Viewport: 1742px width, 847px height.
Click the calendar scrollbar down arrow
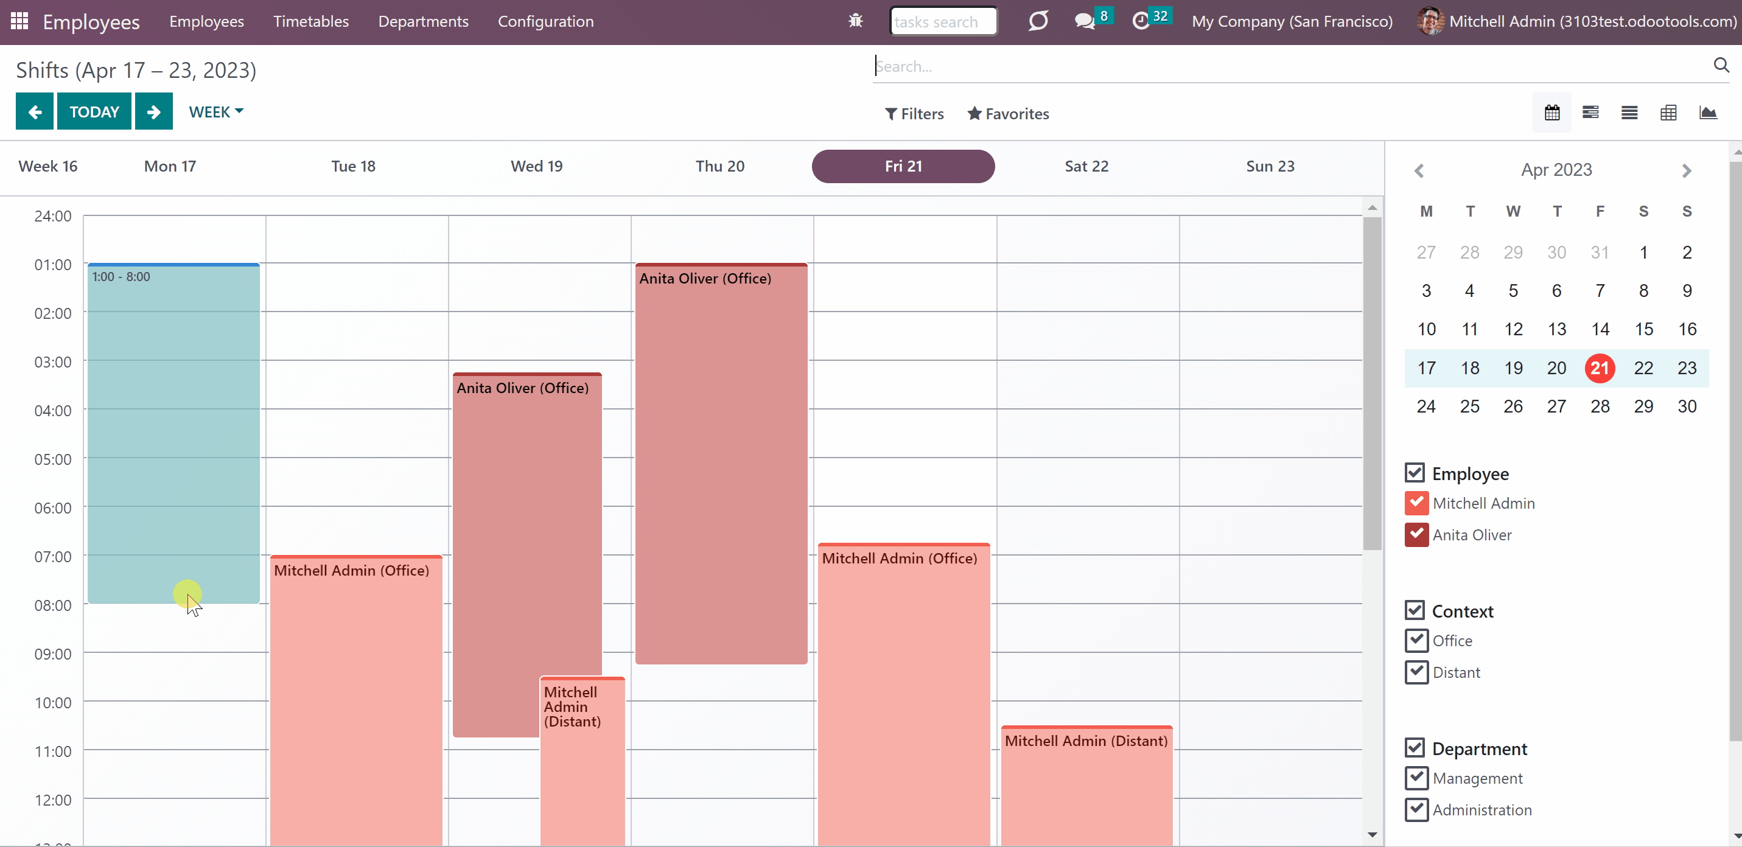pos(1372,835)
